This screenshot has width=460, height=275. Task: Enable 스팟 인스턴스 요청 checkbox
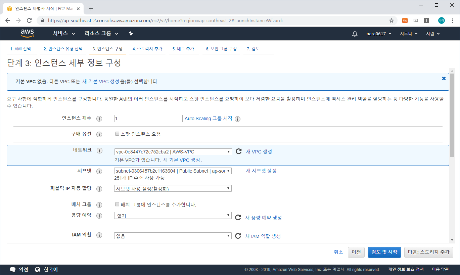click(x=117, y=134)
